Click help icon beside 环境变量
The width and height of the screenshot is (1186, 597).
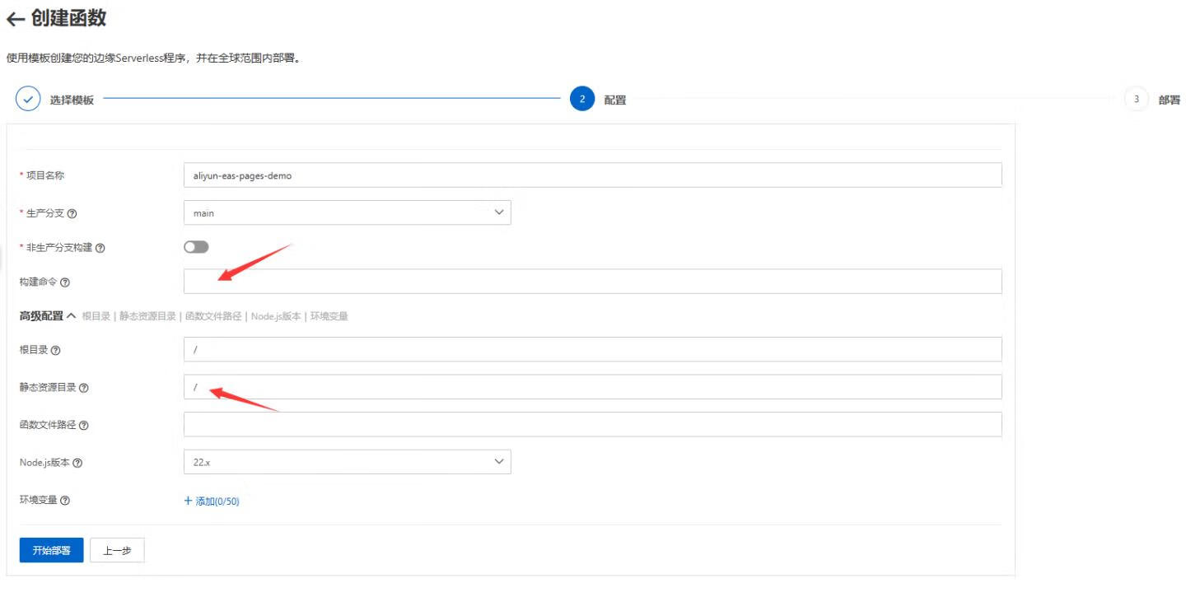pos(64,501)
